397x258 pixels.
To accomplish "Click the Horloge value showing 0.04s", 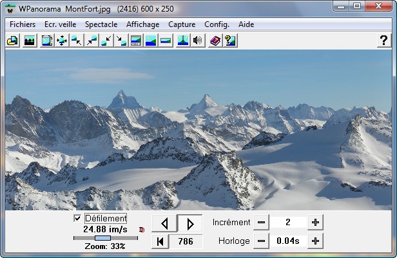I will [288, 241].
